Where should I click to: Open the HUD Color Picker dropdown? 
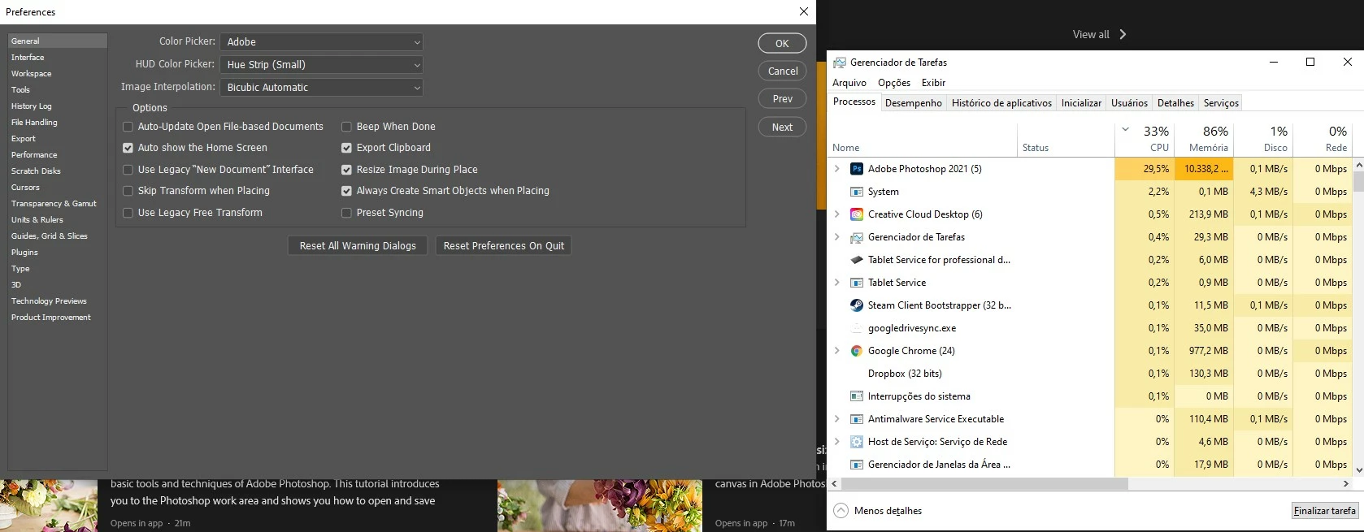pyautogui.click(x=321, y=65)
